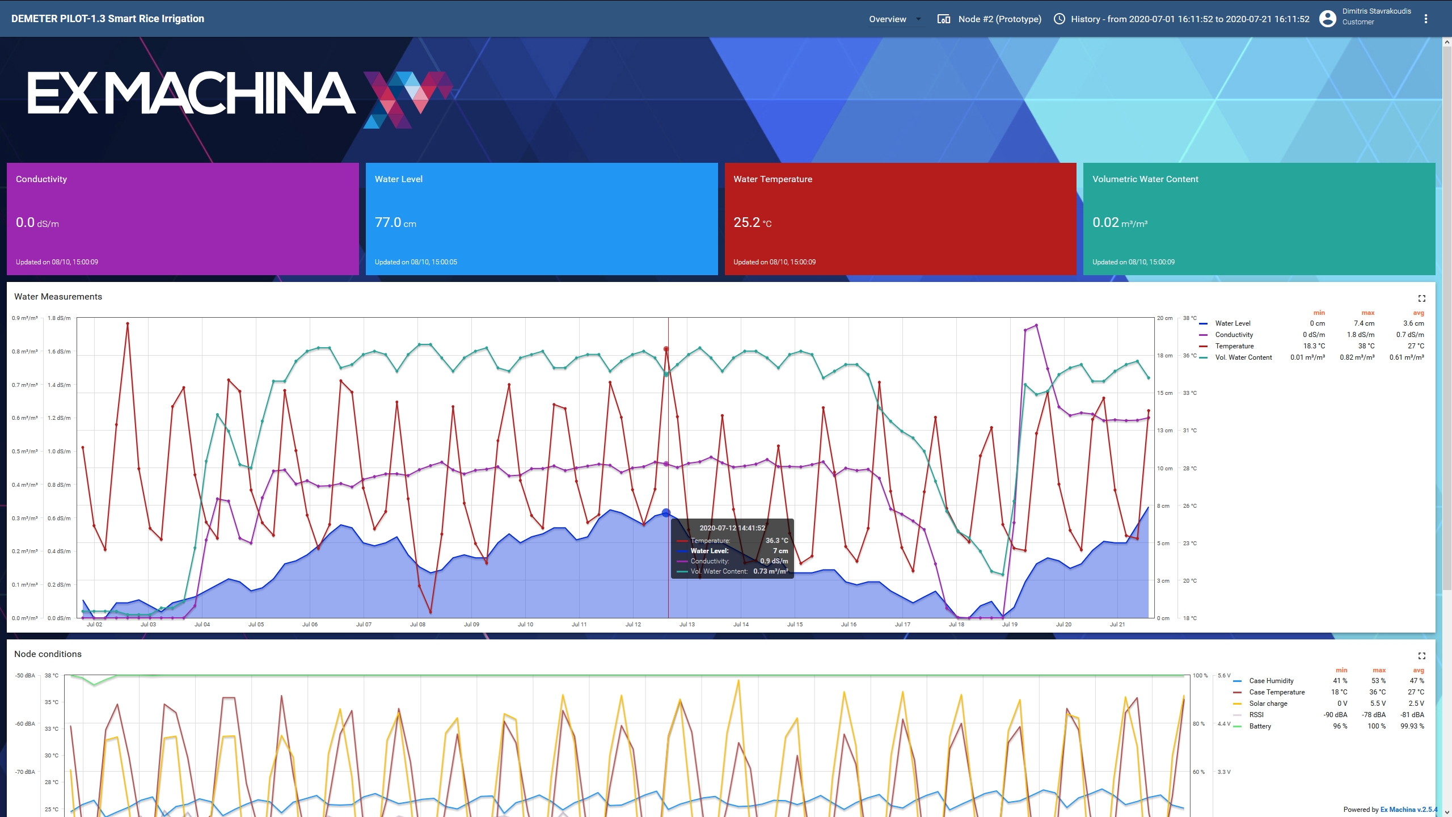Click the Dimitris Stavrakoudis user name

pyautogui.click(x=1377, y=11)
